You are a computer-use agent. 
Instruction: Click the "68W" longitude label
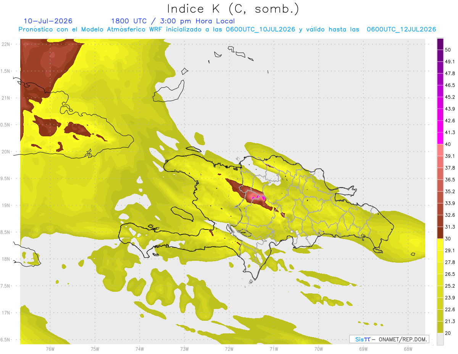[408, 349]
